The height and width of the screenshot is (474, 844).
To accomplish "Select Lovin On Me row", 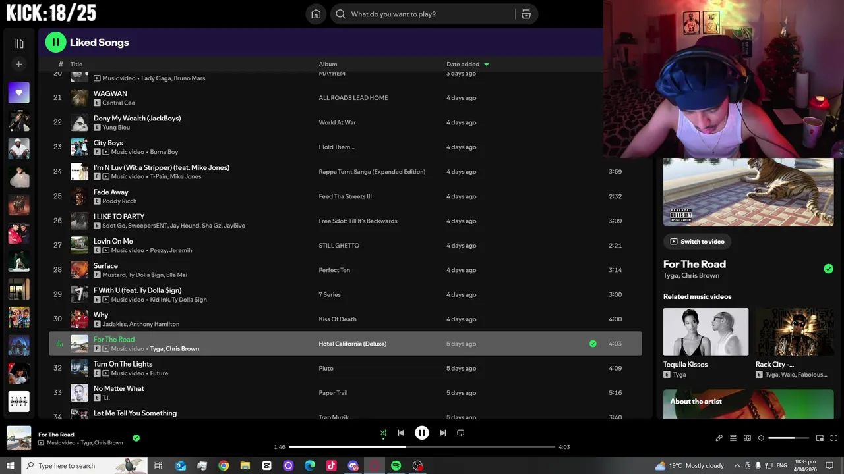I will click(x=345, y=245).
